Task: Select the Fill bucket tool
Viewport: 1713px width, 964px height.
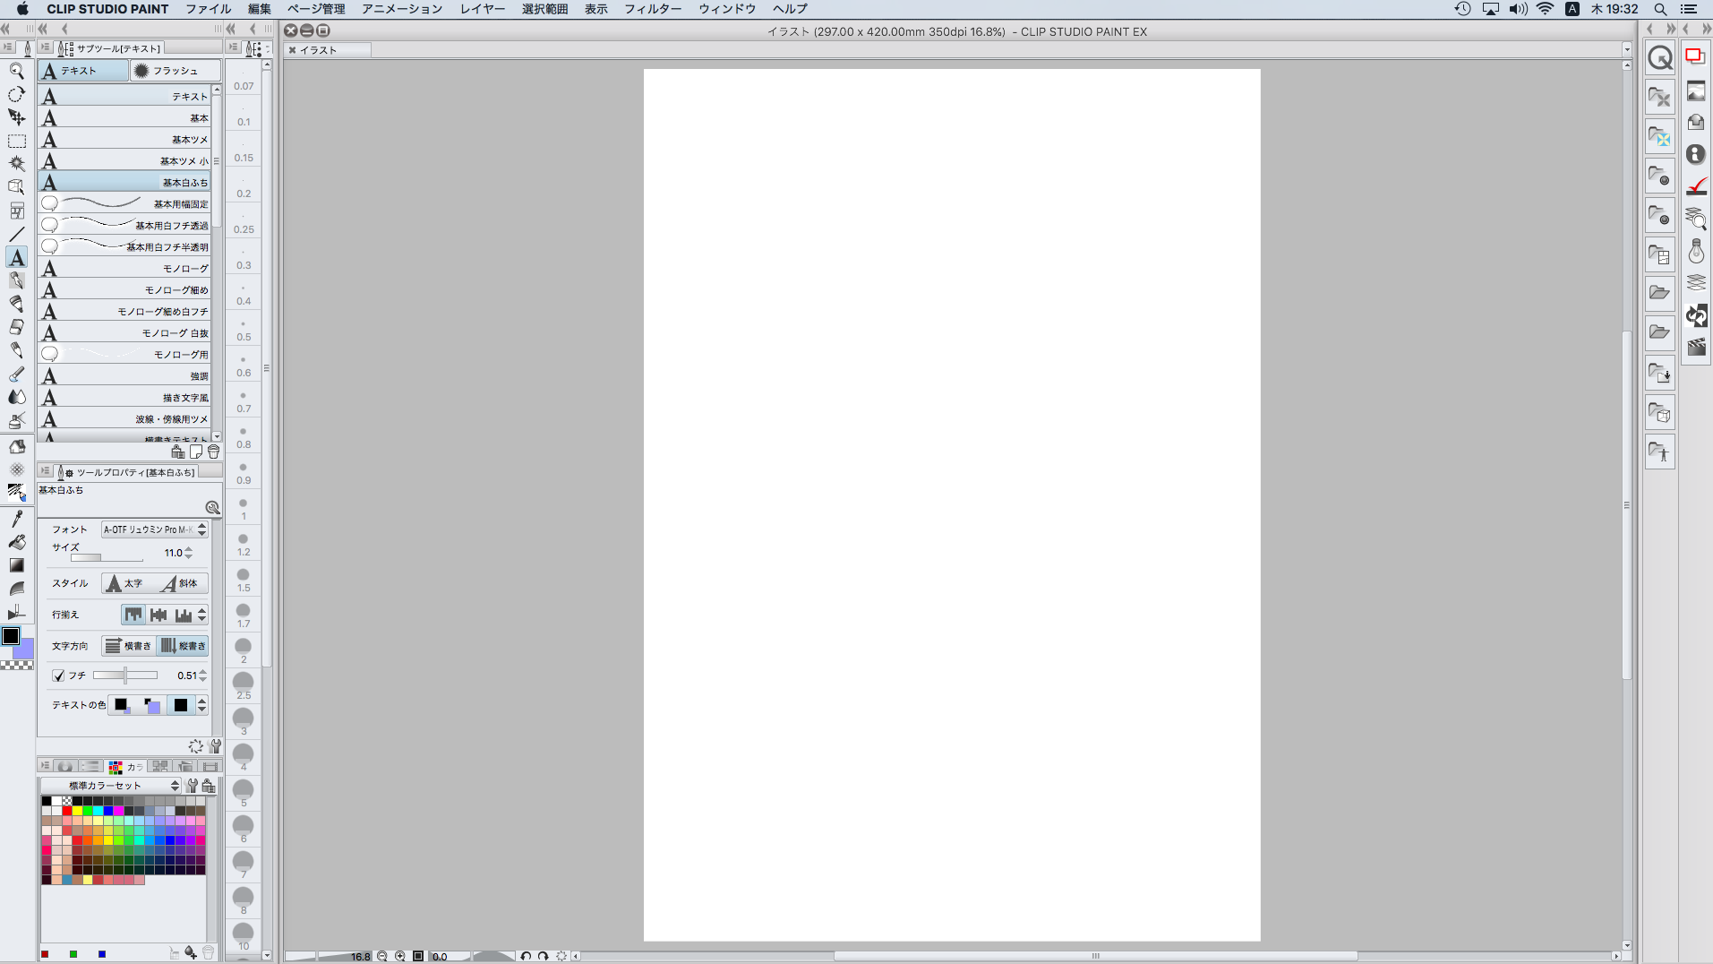Action: pyautogui.click(x=16, y=542)
